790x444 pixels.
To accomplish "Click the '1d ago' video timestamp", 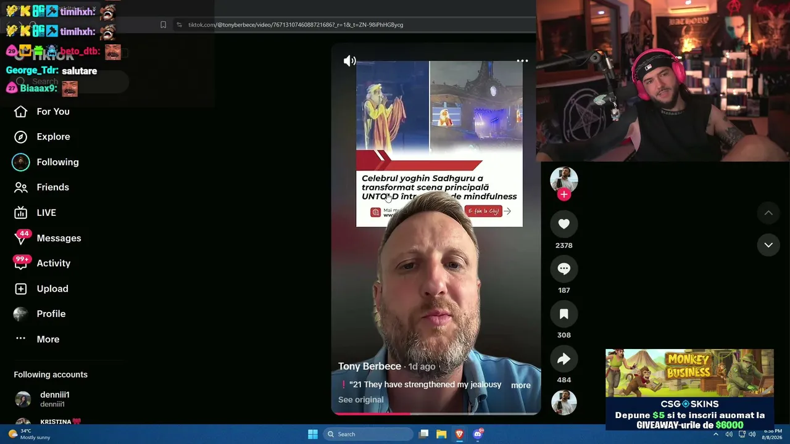I will (422, 367).
